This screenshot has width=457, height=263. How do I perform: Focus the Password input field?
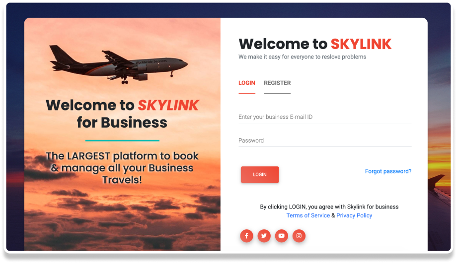tap(325, 141)
